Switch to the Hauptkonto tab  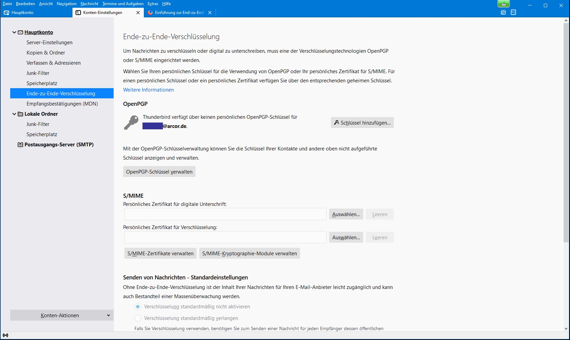click(x=37, y=13)
